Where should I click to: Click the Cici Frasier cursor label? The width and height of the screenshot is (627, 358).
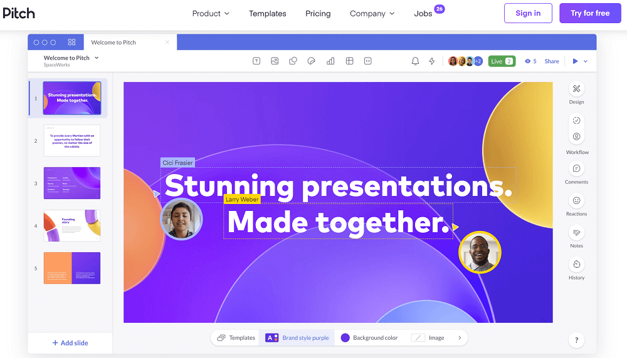[x=177, y=163]
